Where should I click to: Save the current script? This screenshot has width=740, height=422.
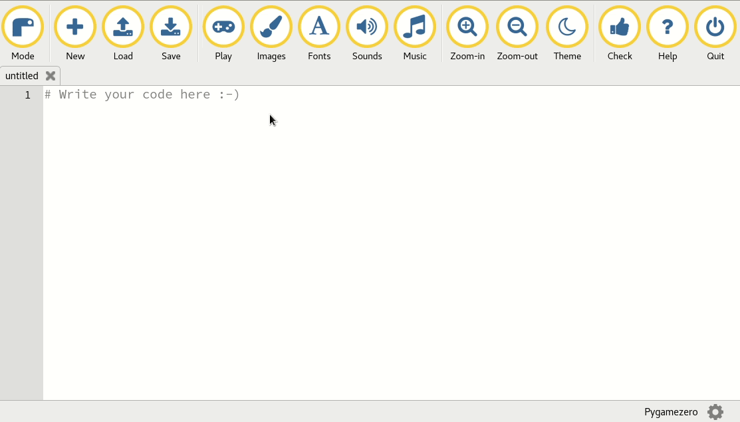[171, 33]
